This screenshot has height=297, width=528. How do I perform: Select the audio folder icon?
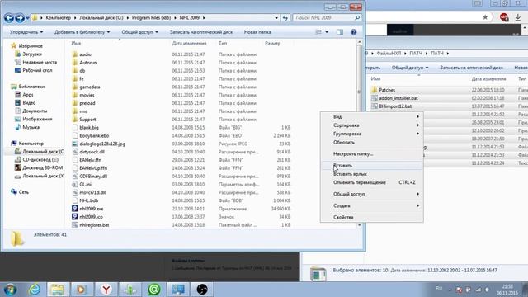(75, 54)
